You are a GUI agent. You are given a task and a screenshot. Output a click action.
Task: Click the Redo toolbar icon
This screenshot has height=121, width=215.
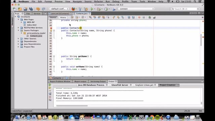44,9
